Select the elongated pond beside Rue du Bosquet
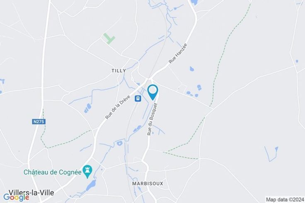This screenshot has height=203, width=305. (137, 129)
